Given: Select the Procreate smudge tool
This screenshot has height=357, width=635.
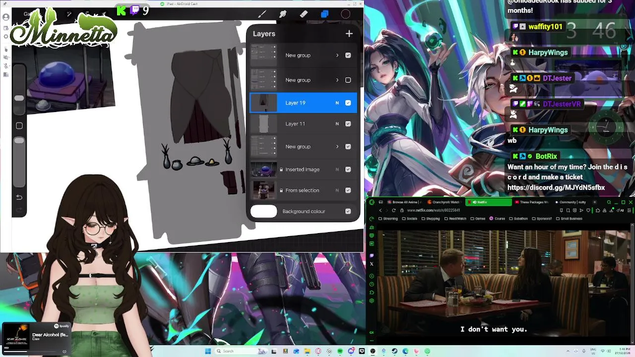Looking at the screenshot, I should pyautogui.click(x=283, y=14).
